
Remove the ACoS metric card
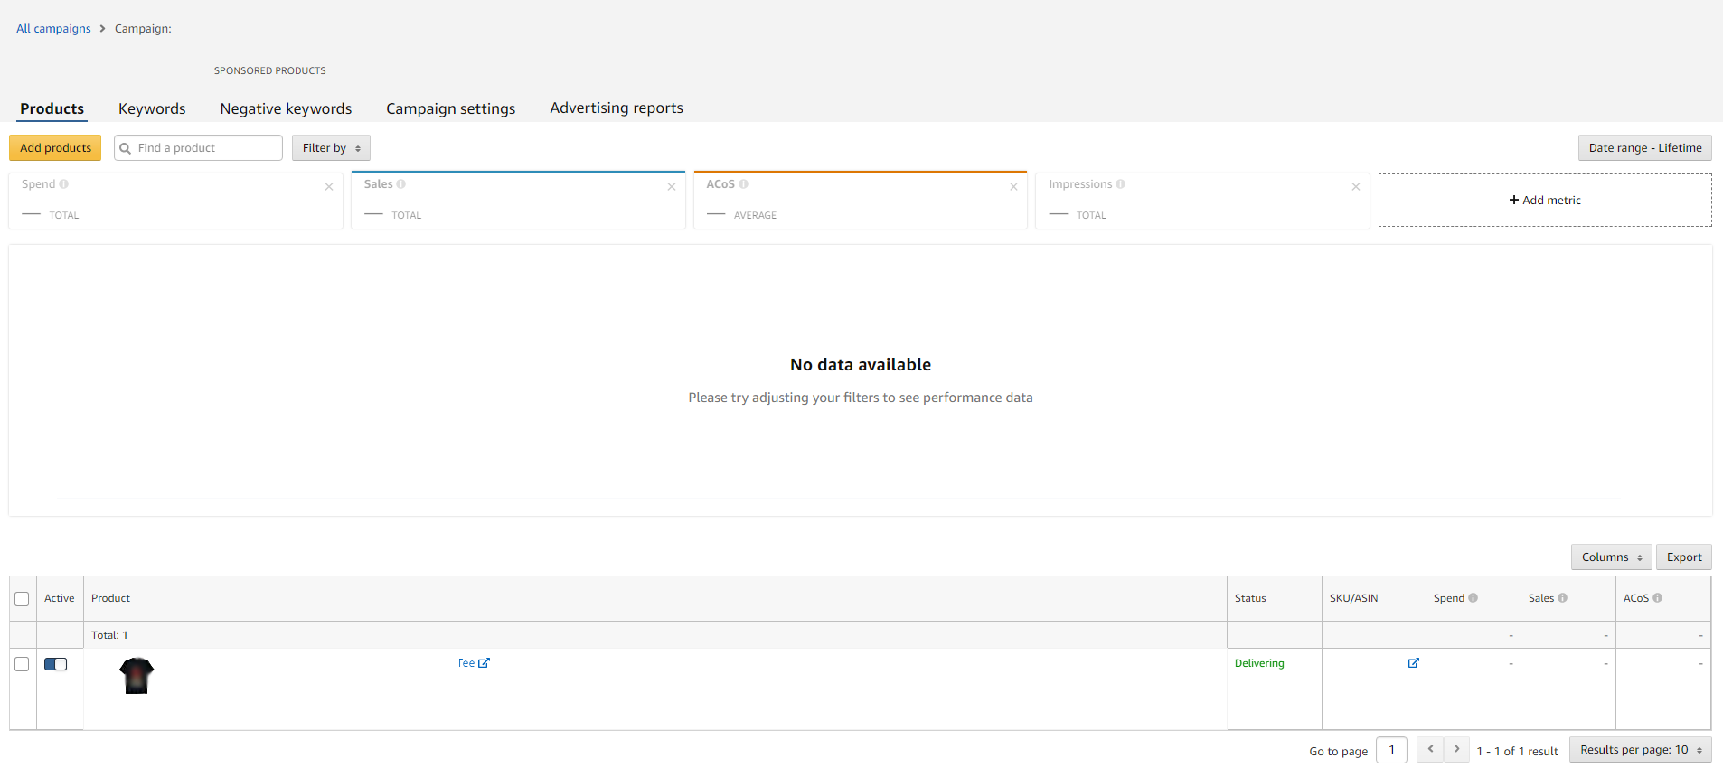pyautogui.click(x=1014, y=187)
